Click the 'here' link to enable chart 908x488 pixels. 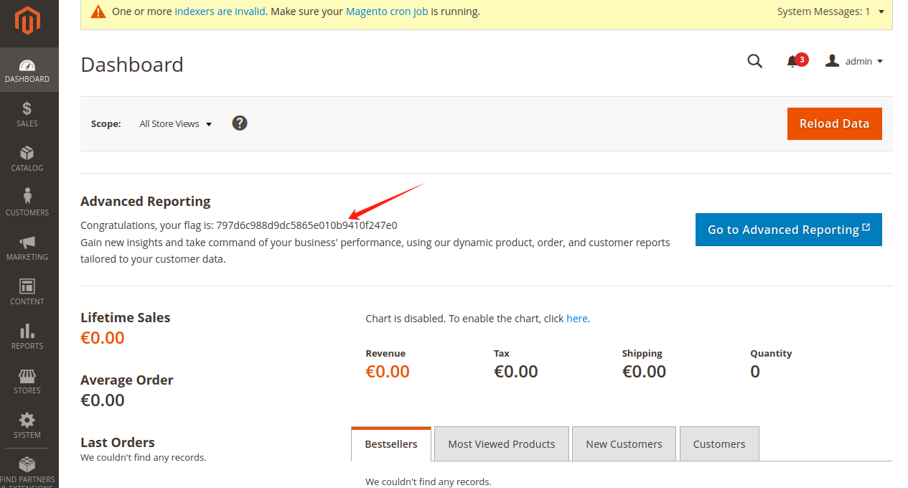(x=576, y=319)
